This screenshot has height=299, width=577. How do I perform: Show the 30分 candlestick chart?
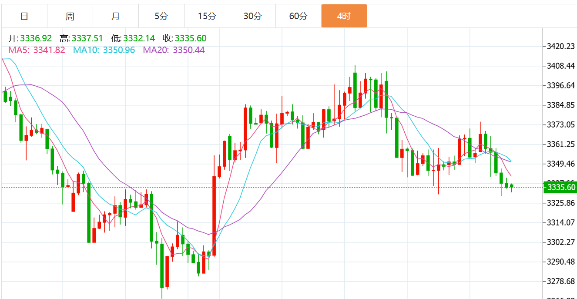(x=252, y=17)
